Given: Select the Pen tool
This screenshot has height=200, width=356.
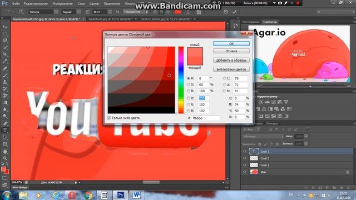Looking at the screenshot, I should tap(5, 123).
